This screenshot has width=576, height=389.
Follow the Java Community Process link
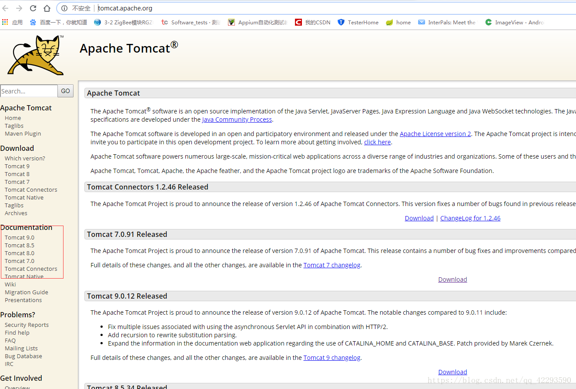(x=237, y=119)
